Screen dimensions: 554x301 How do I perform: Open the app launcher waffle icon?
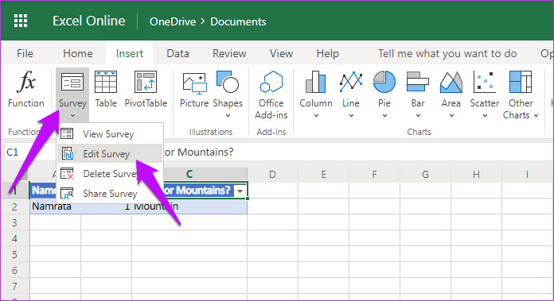click(21, 21)
